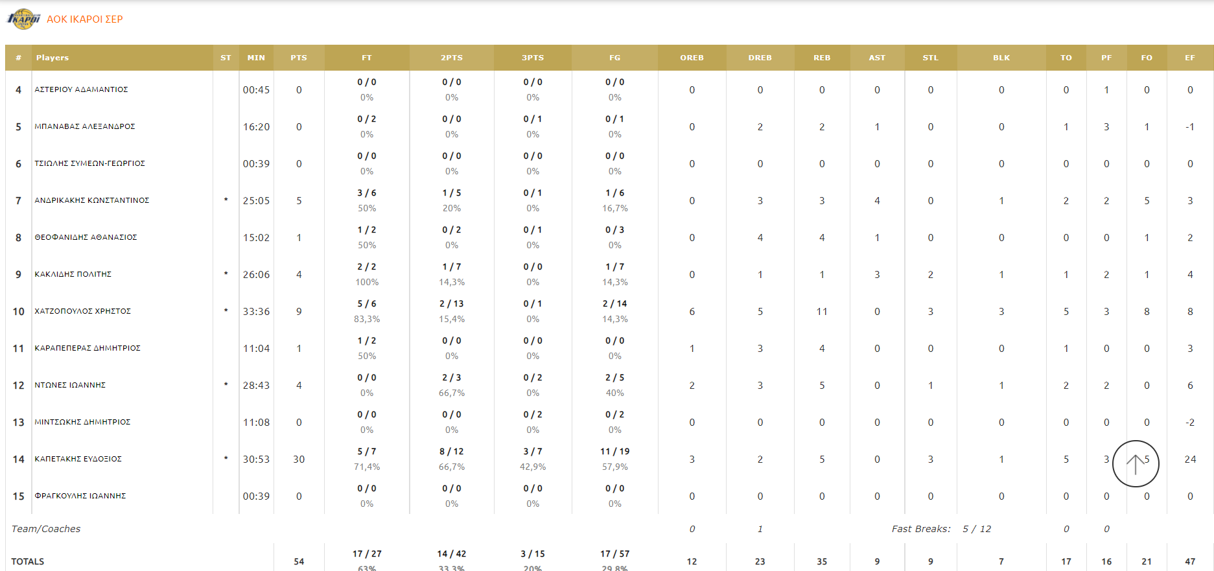
Task: Select player ΑΝΔΡΙΚΑΚΗΣ ΚΩΝΣΤΑΝΤΙΝΟΣ
Action: (92, 200)
